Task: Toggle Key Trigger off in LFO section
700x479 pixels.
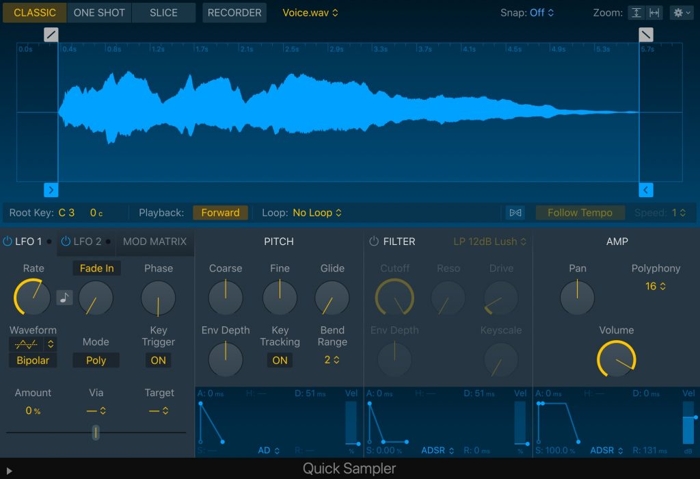Action: click(x=158, y=360)
